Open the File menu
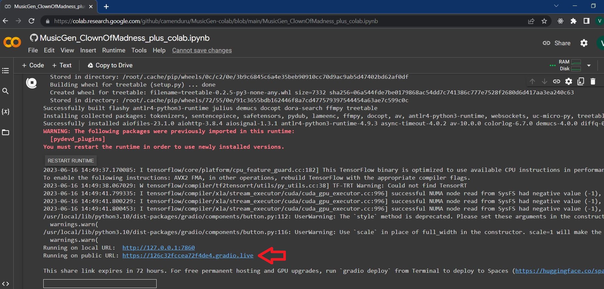 (33, 50)
